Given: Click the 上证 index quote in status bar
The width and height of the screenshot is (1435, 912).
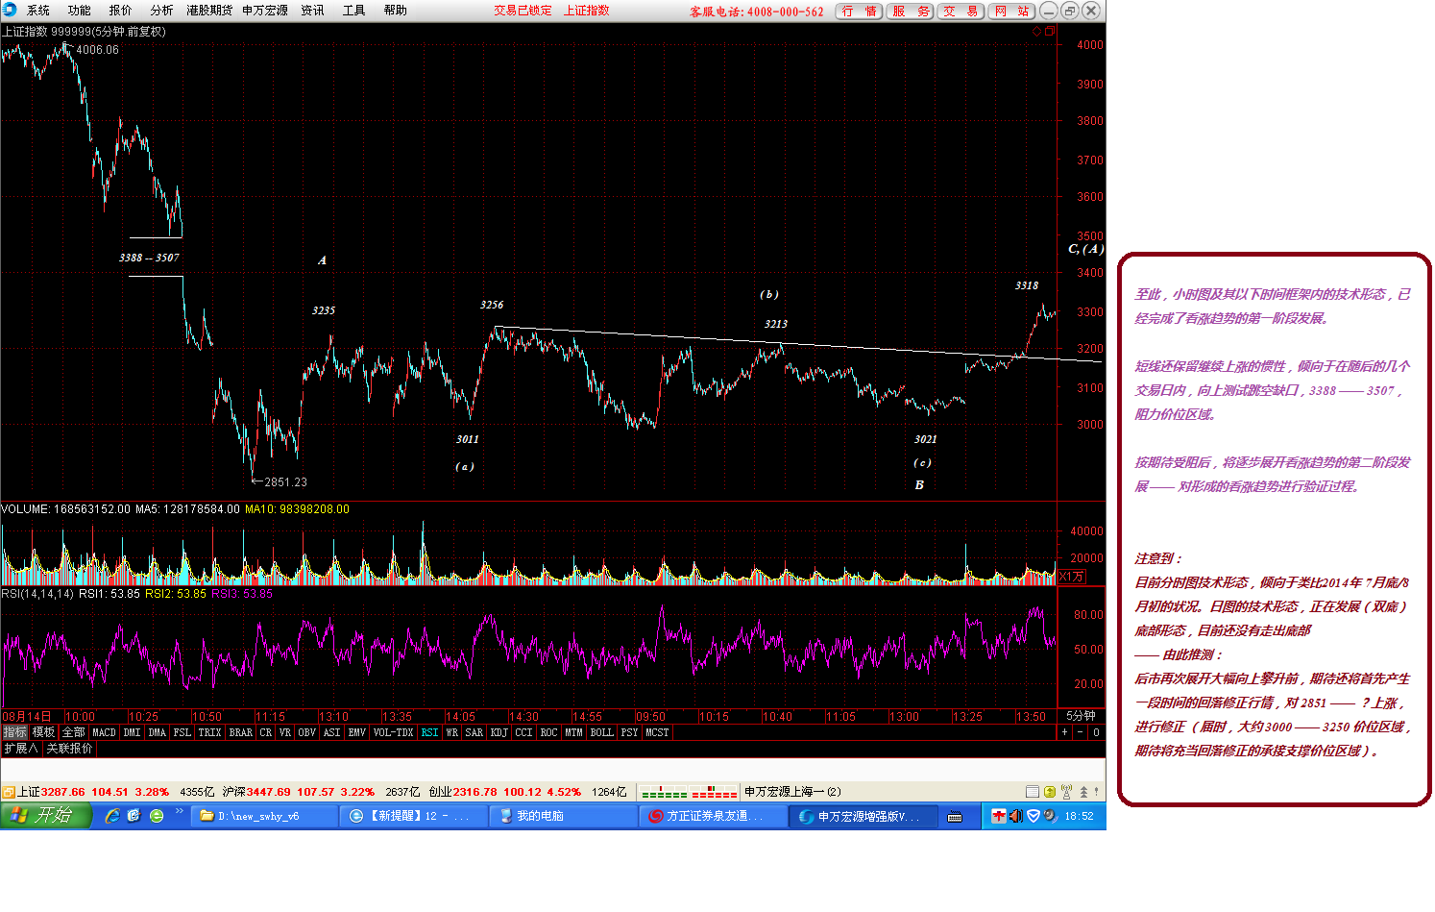Looking at the screenshot, I should click(94, 792).
